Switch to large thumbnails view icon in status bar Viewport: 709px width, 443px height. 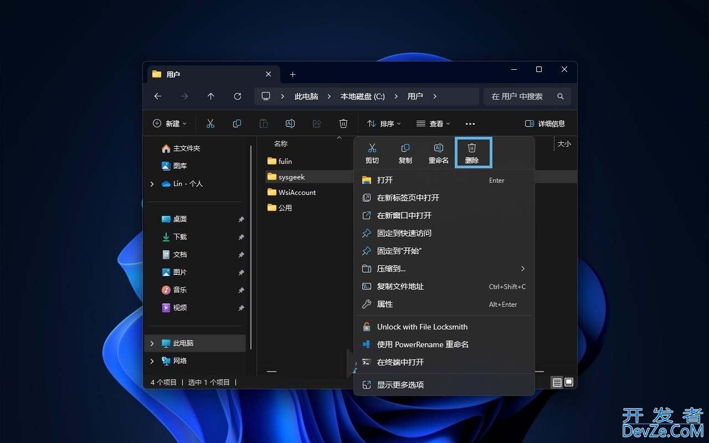point(569,382)
